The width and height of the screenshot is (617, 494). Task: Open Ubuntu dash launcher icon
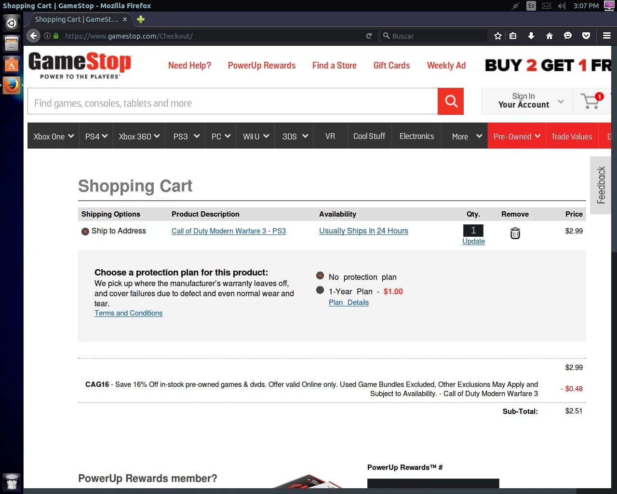coord(12,23)
